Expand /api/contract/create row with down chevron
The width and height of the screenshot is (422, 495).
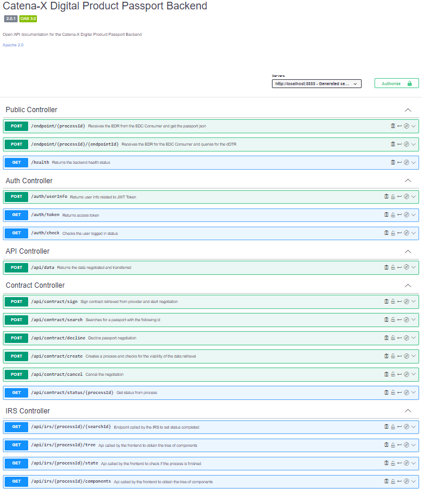[x=413, y=356]
